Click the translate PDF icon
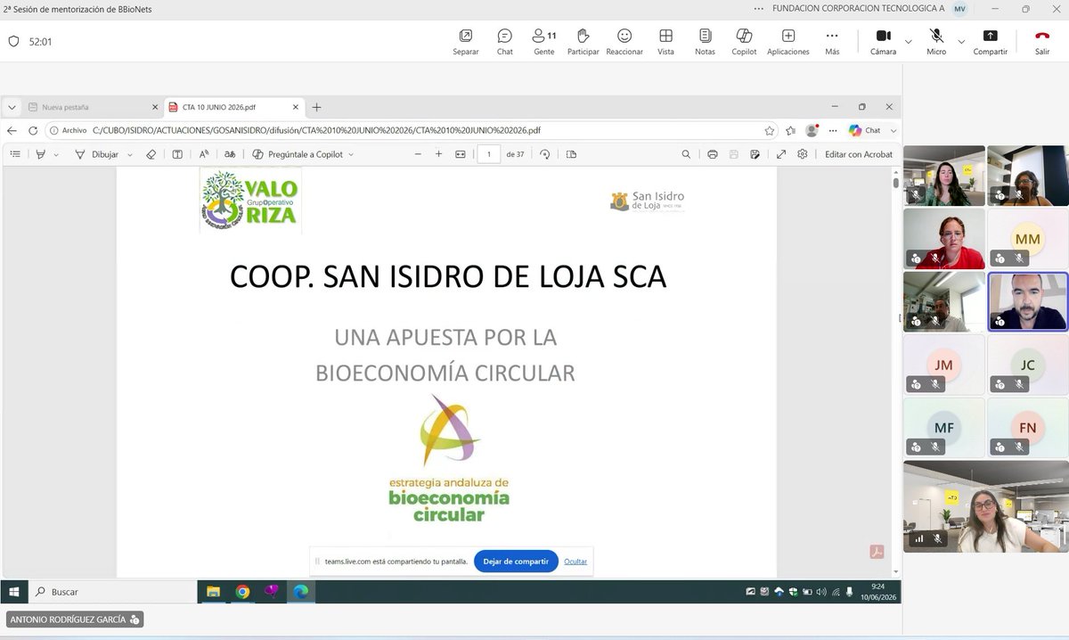The image size is (1069, 640). point(230,154)
